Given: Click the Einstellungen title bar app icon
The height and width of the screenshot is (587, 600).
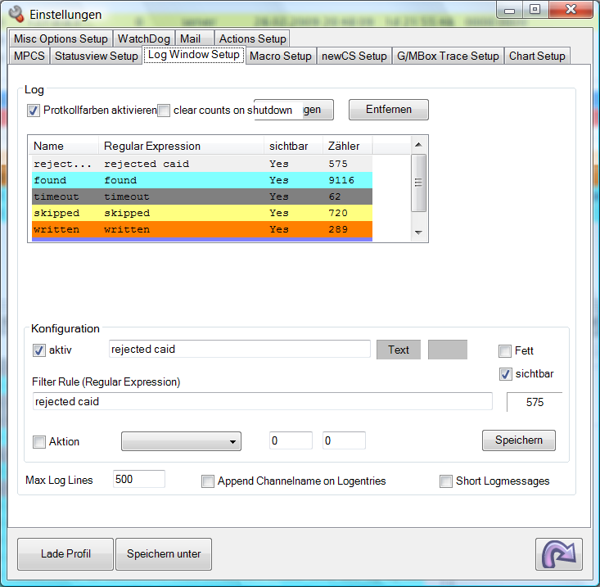Looking at the screenshot, I should 16,15.
